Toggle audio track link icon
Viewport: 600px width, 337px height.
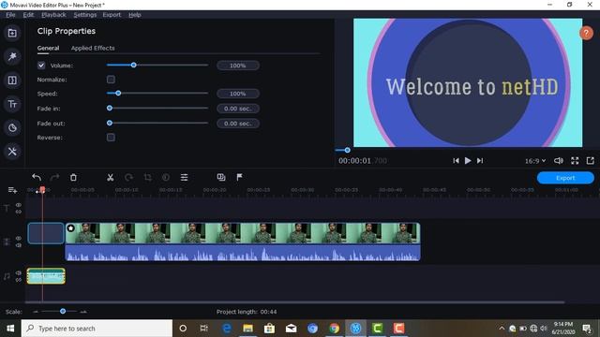click(x=19, y=280)
